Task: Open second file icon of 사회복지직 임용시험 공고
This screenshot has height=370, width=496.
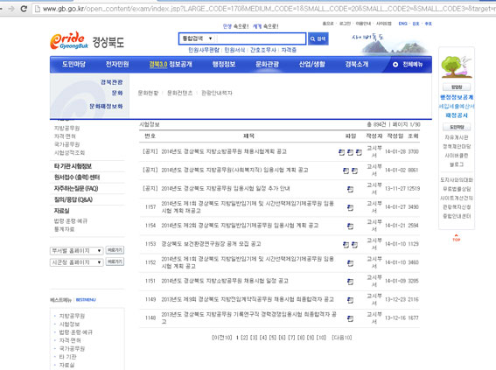Action: [x=354, y=171]
